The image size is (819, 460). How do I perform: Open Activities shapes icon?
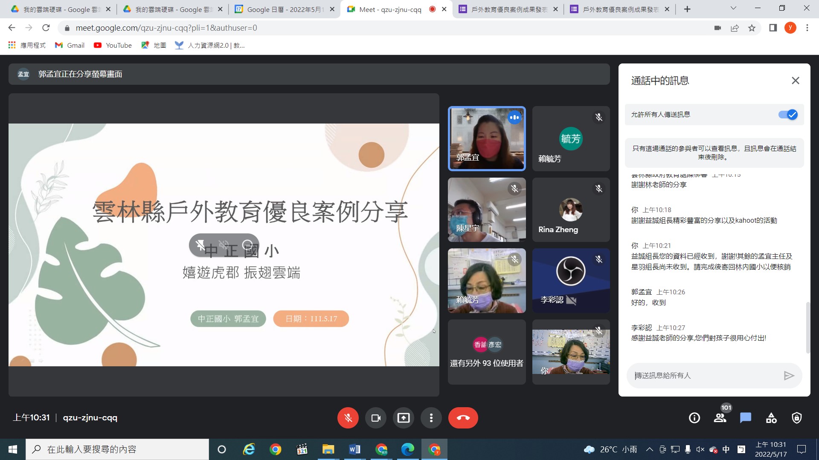[x=771, y=418]
